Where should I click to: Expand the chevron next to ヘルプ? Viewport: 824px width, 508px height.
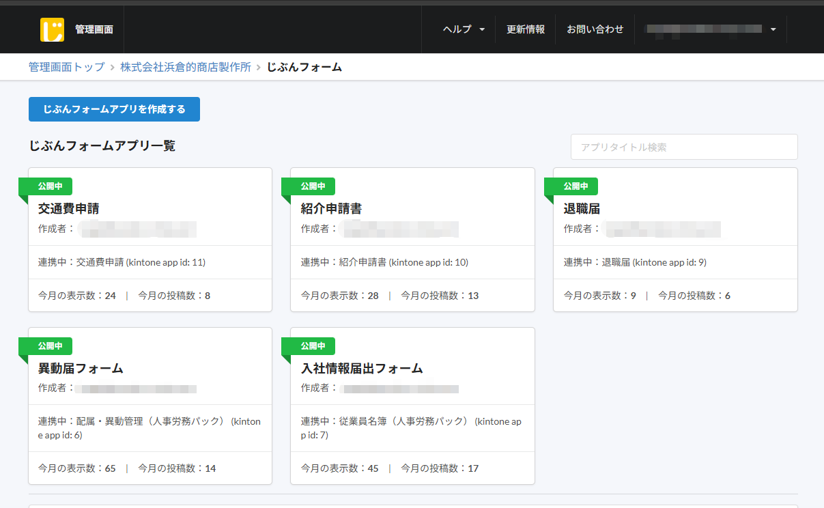point(482,29)
